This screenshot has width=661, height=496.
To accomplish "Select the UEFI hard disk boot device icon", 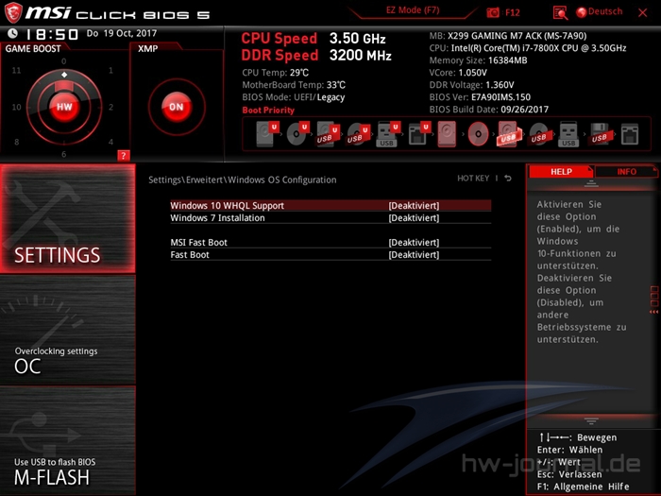I will [267, 134].
